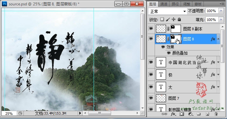Click the canvas vertical scrollbar thumb
Image resolution: width=227 pixels, height=119 pixels.
tap(143, 36)
